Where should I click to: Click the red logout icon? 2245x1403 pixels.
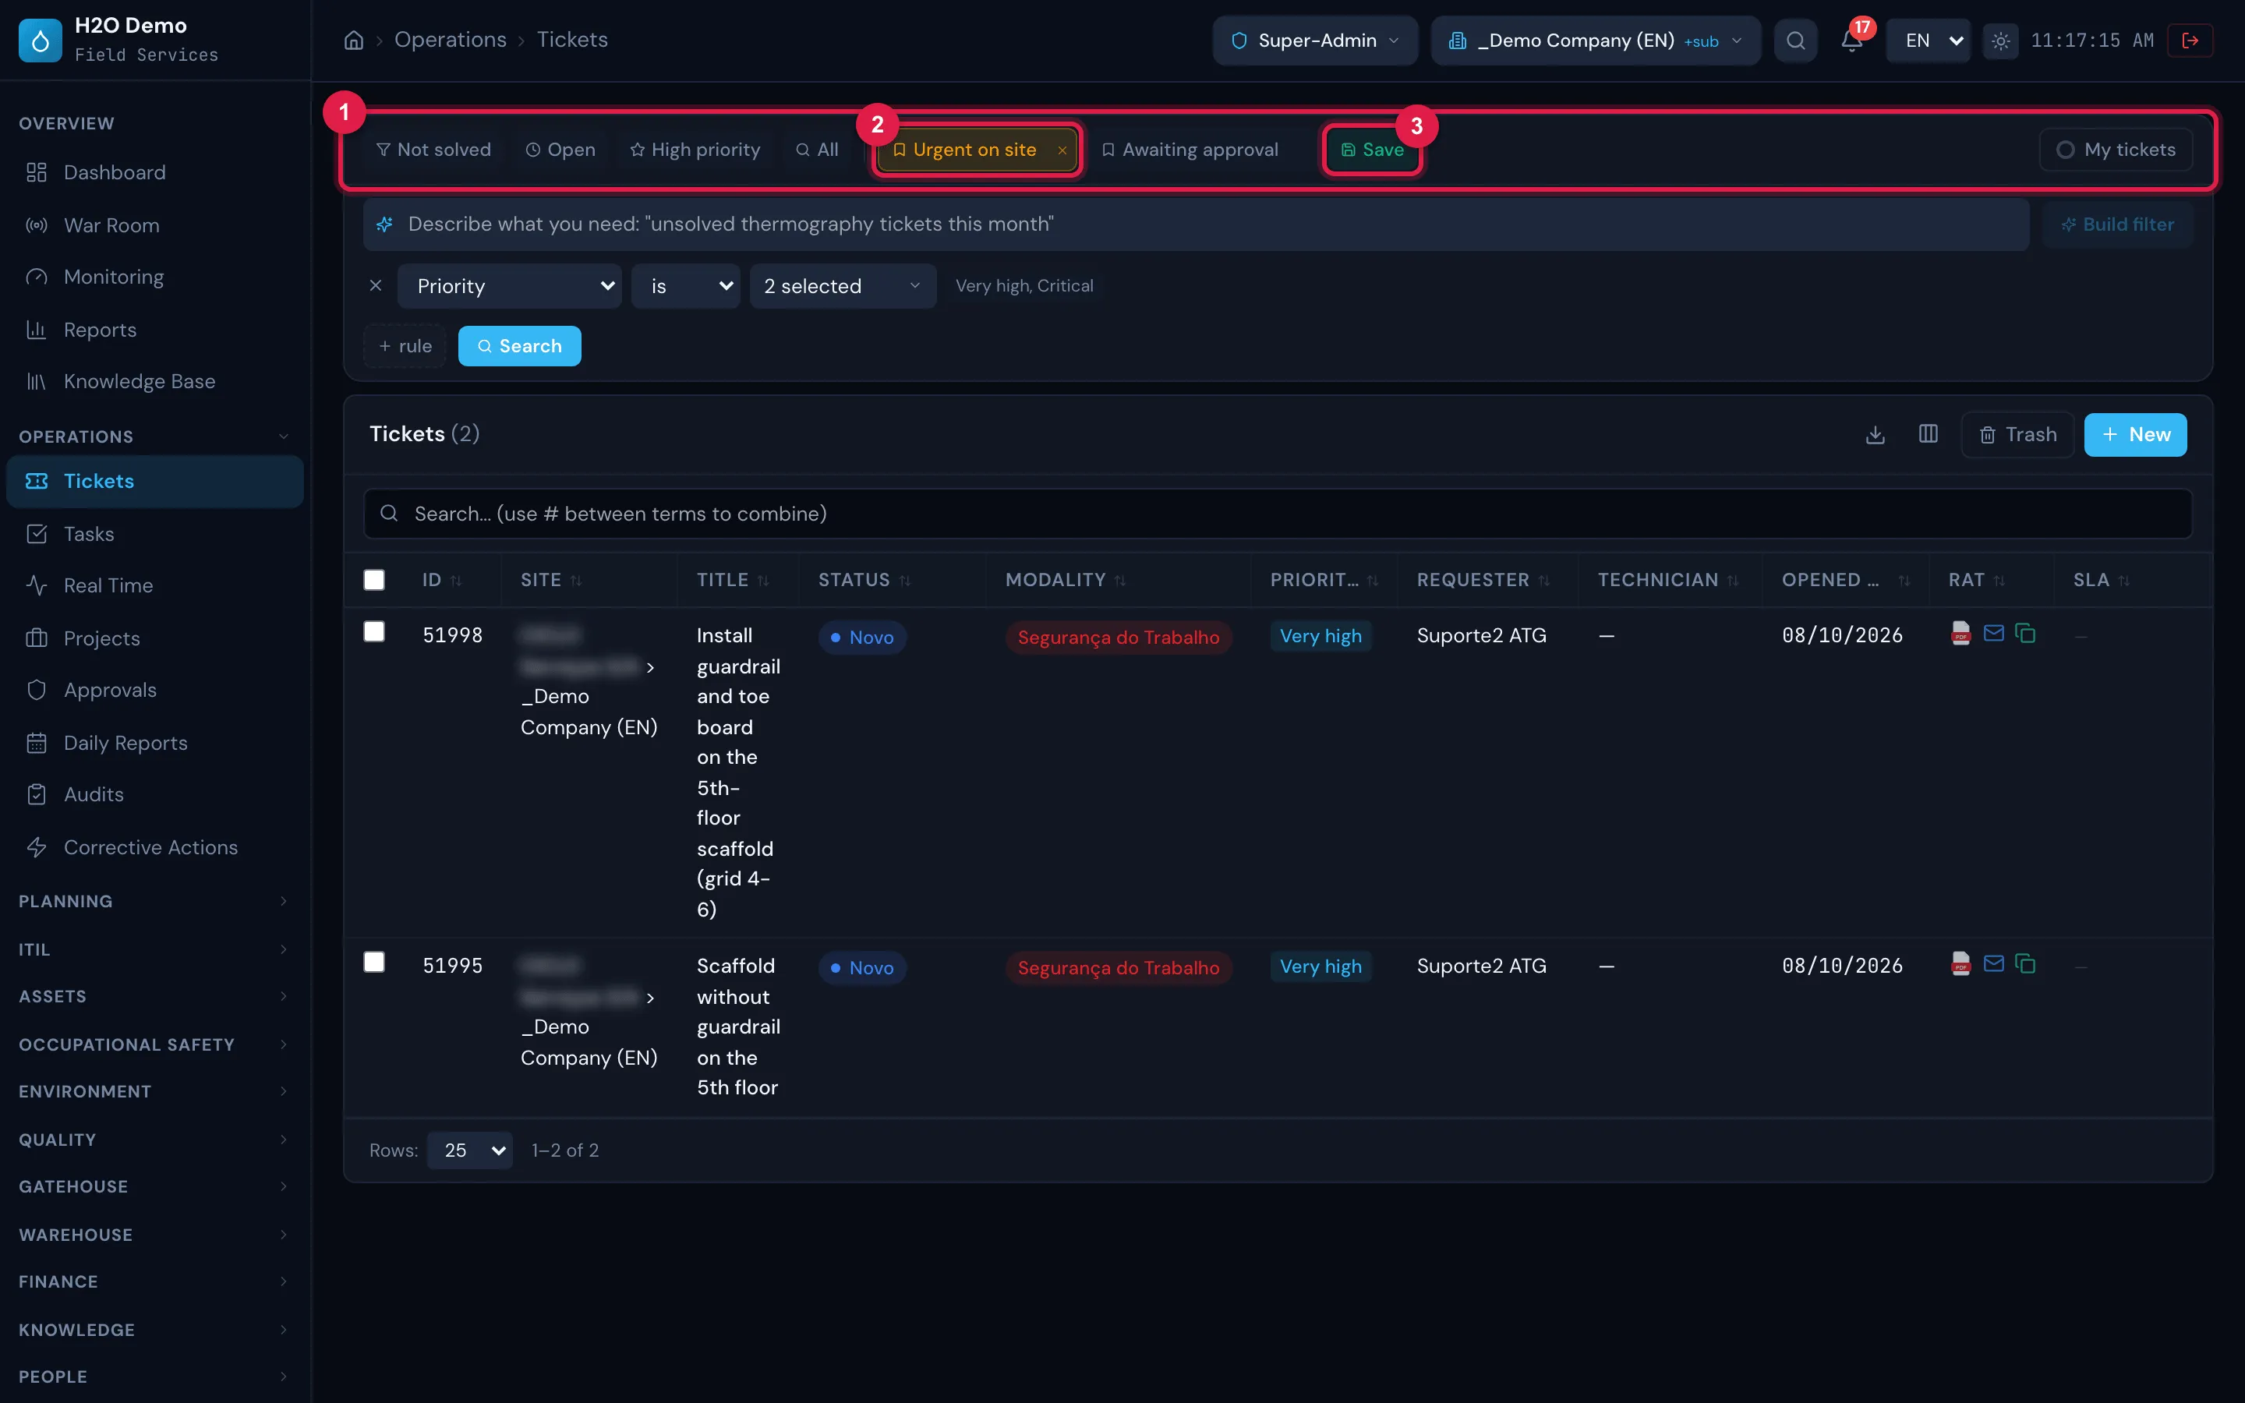point(2190,41)
